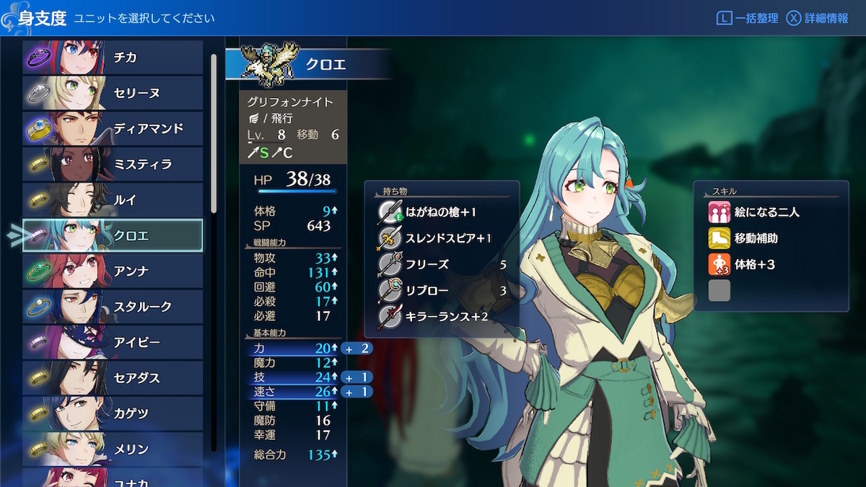This screenshot has height=487, width=866.
Task: Click the フリーズ staff icon
Action: coord(390,264)
